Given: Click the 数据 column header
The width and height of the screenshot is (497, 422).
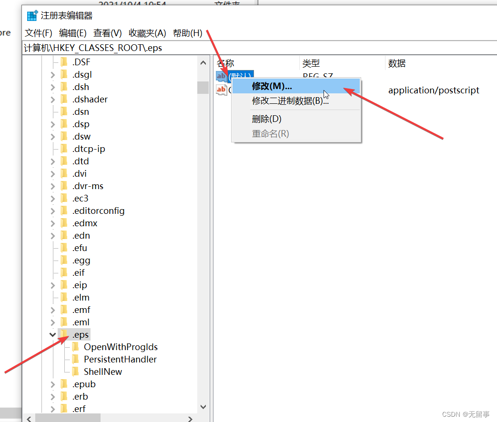Looking at the screenshot, I should pyautogui.click(x=441, y=63).
